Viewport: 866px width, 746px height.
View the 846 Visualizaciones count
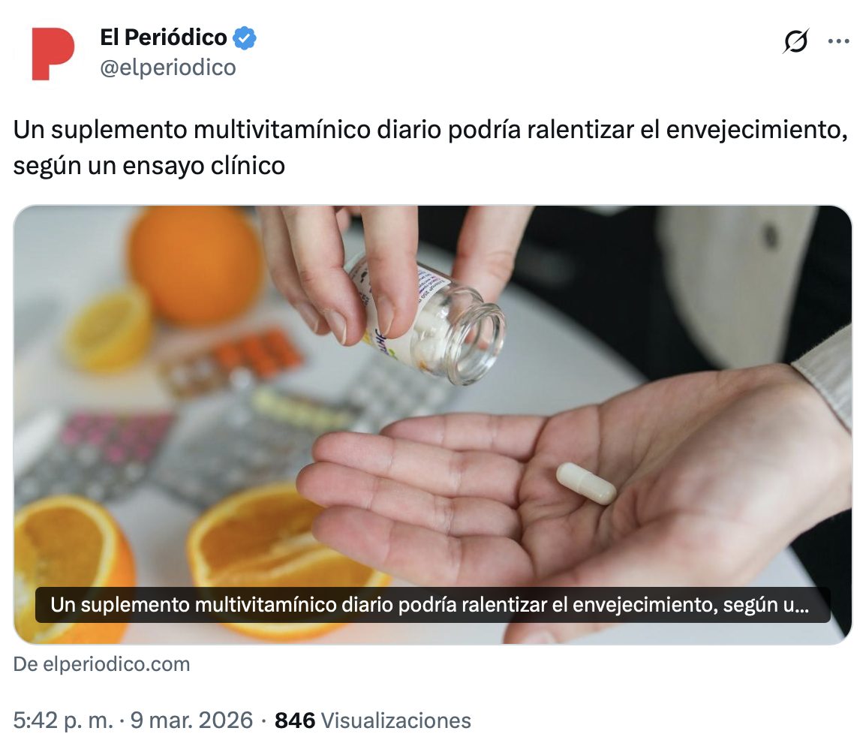coord(373,720)
